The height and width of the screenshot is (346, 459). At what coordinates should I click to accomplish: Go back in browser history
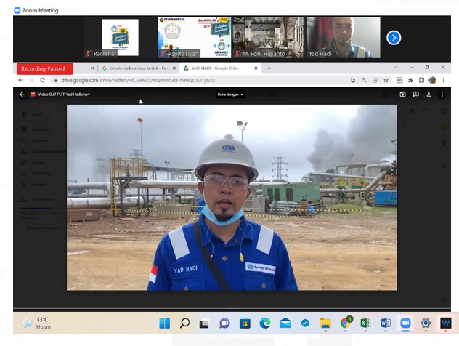coord(20,80)
